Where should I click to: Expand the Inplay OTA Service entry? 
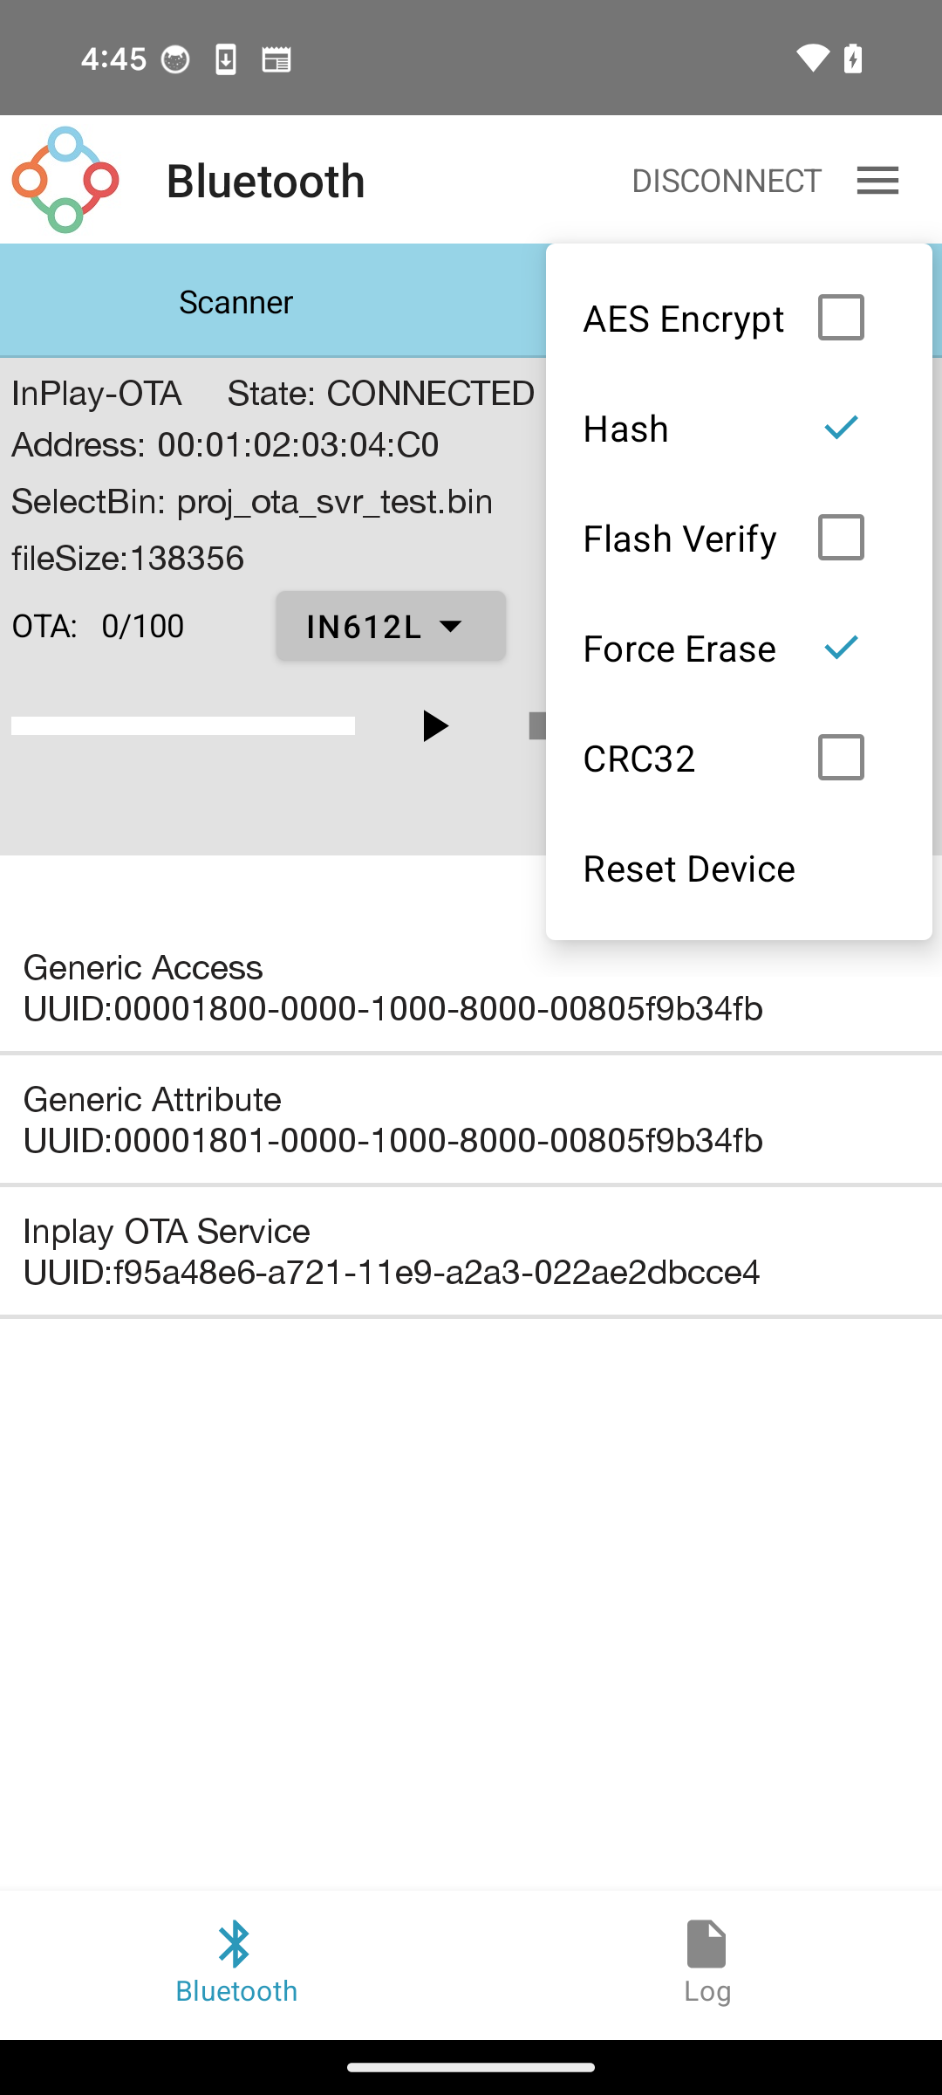pyautogui.click(x=471, y=1251)
